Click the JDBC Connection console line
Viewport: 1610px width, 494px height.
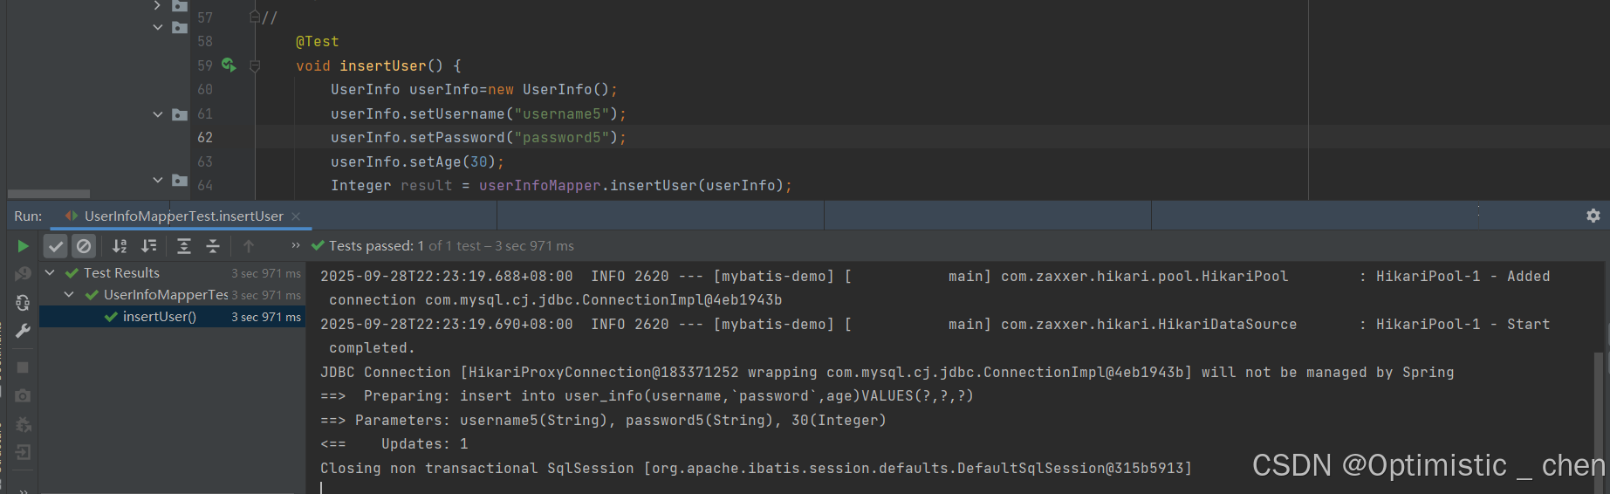887,372
